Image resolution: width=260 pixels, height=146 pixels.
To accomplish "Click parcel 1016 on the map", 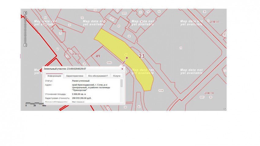I will coord(109,63).
